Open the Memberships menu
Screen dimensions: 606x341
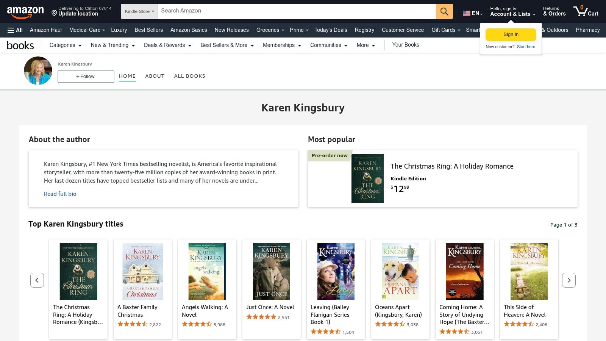(282, 45)
